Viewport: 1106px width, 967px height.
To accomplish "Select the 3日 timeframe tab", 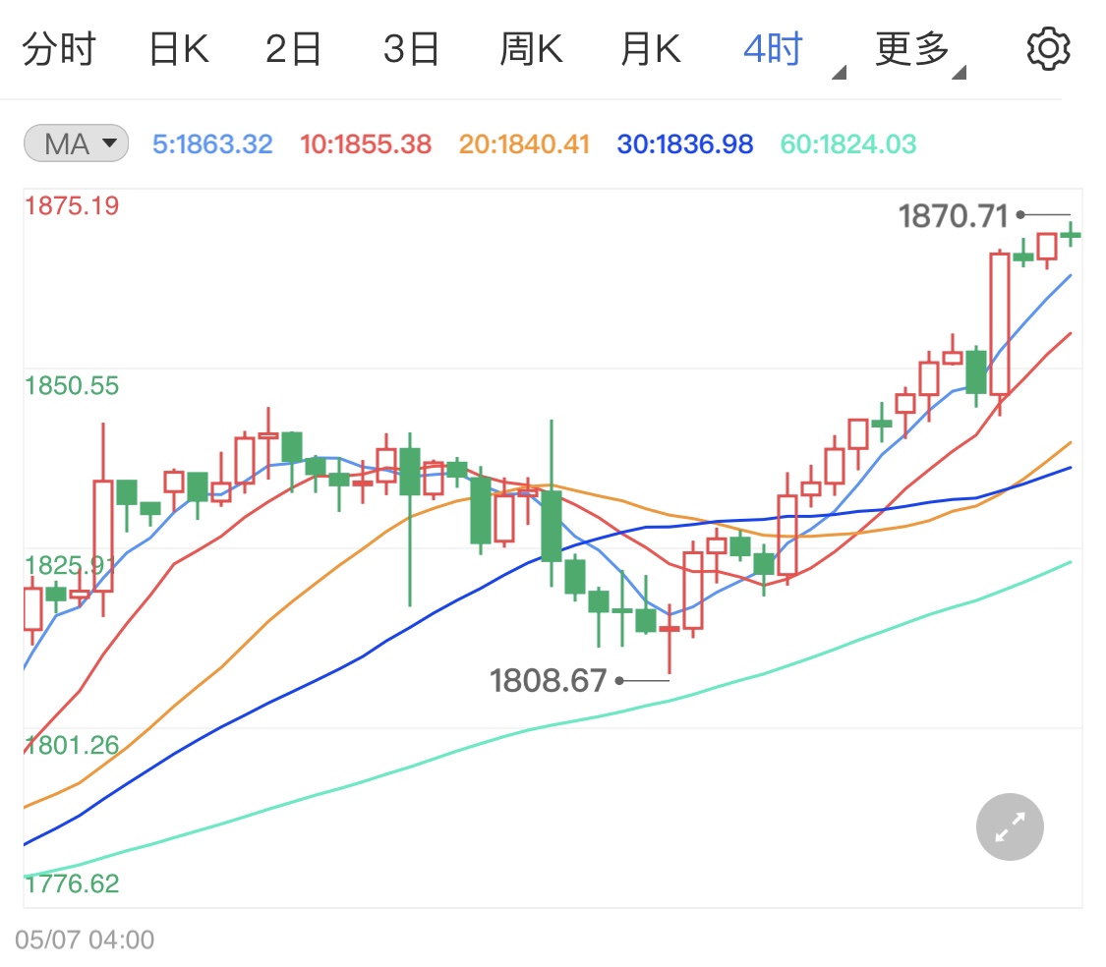I will [411, 49].
